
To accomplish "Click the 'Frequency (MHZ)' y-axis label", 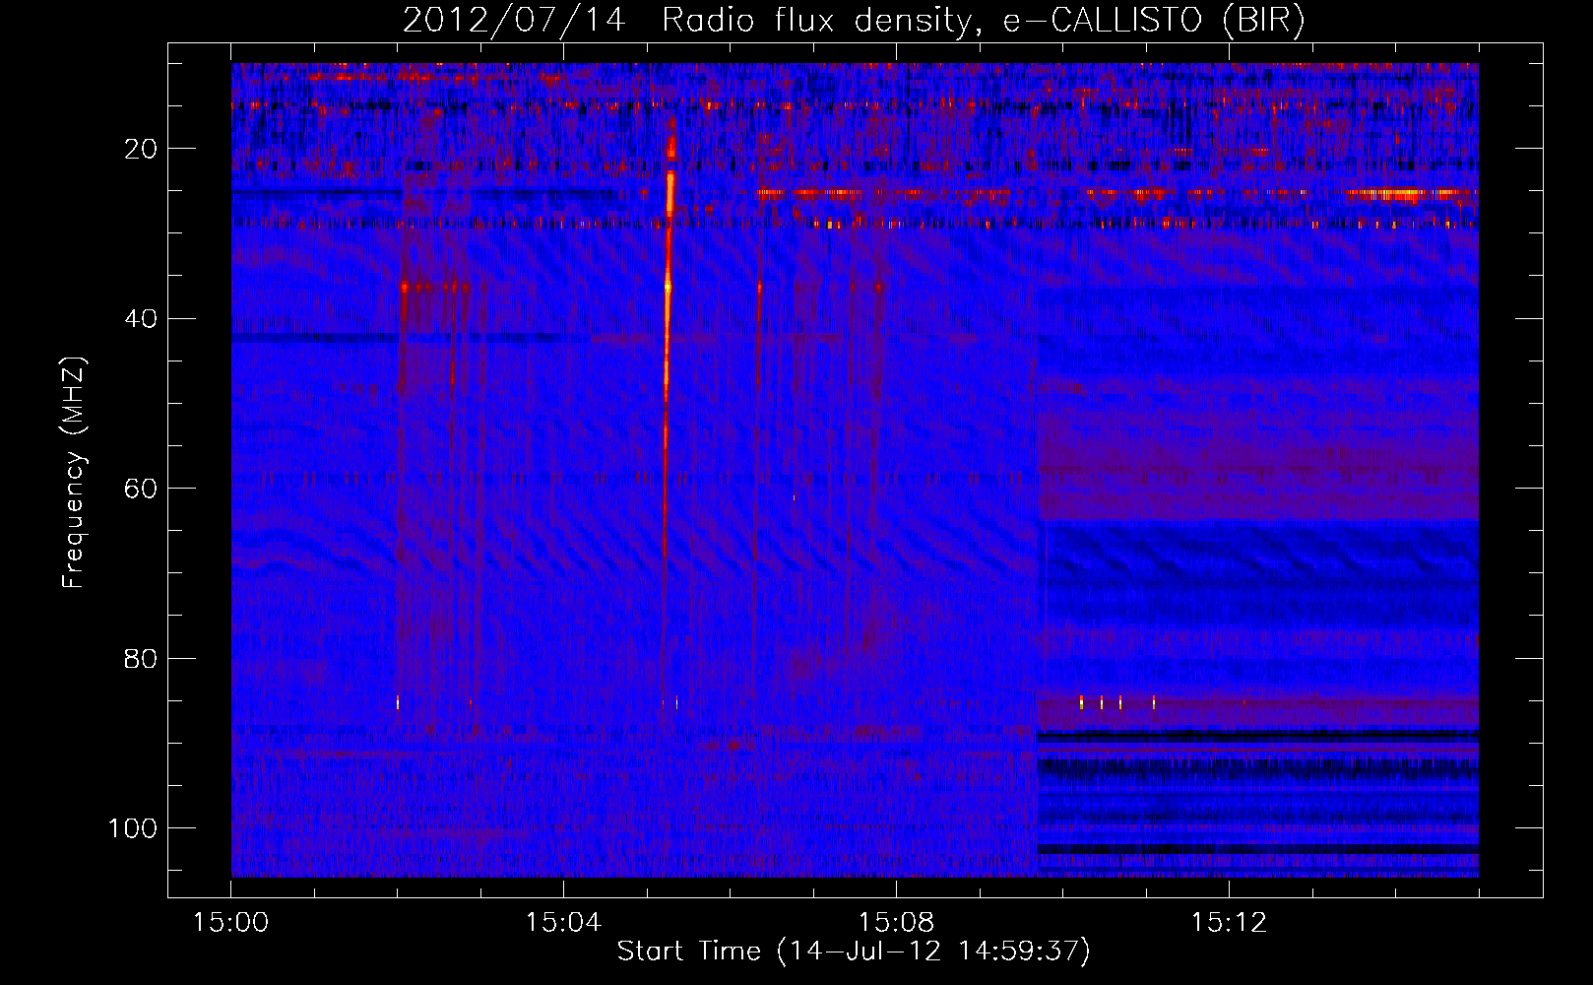I will coord(74,473).
